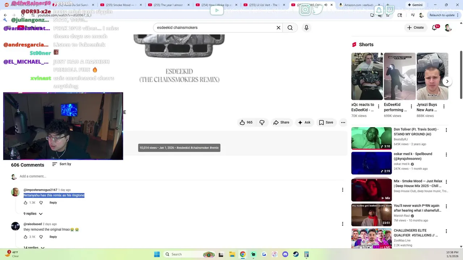Screen dimensions: 463x260
Task: Like the 'they removed the original' comment
Action: (26, 237)
